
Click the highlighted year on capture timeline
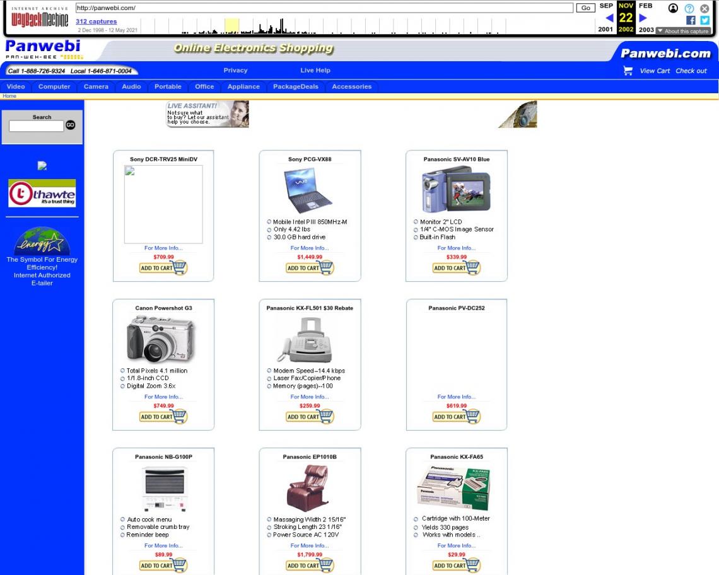pyautogui.click(x=231, y=26)
